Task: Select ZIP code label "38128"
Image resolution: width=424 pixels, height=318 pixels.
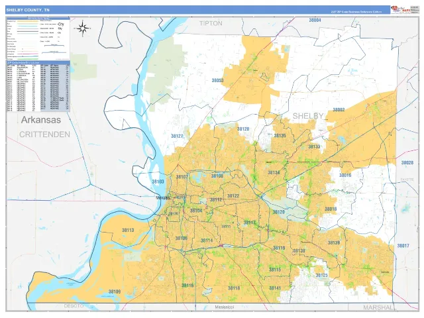Action: (x=243, y=129)
